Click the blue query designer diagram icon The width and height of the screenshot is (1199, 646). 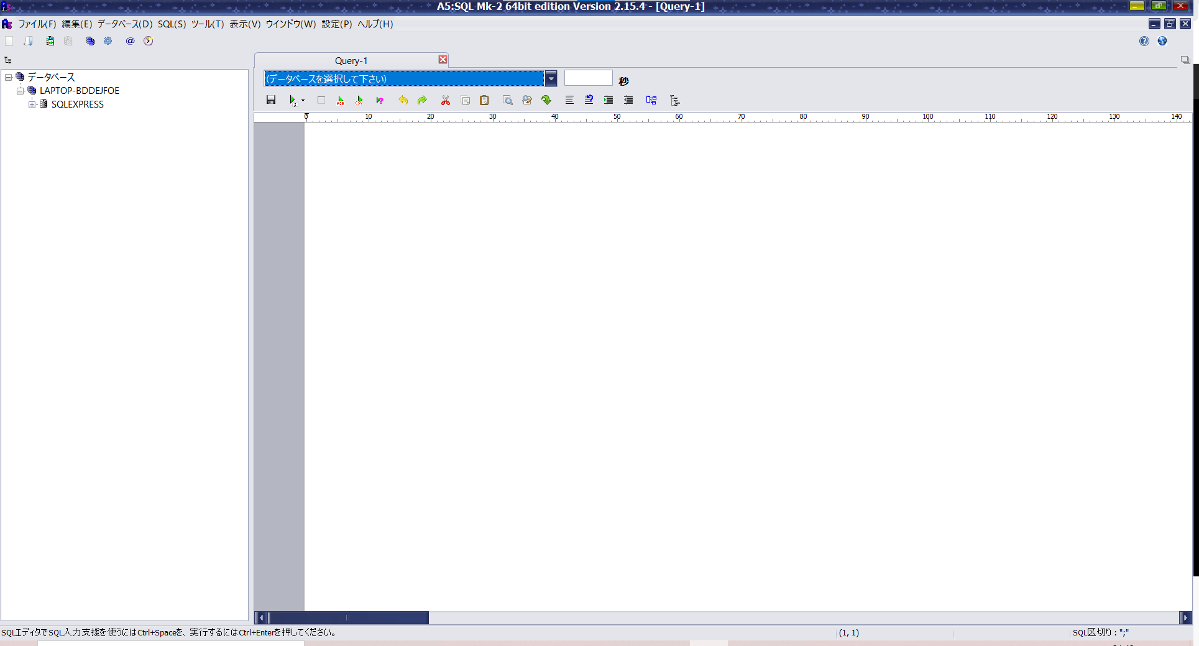coord(651,100)
